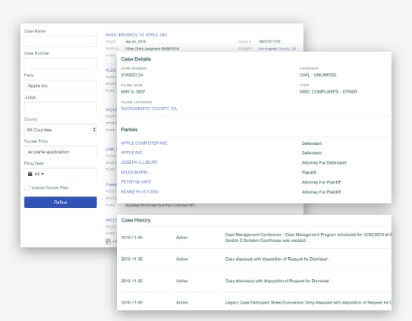
Task: Click the Party field containing Apple Inc
Action: [x=61, y=86]
